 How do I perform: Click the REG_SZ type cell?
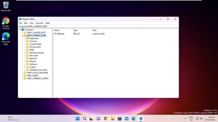click(x=76, y=34)
